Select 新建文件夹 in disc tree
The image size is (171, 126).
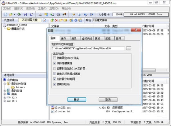coord(18,29)
